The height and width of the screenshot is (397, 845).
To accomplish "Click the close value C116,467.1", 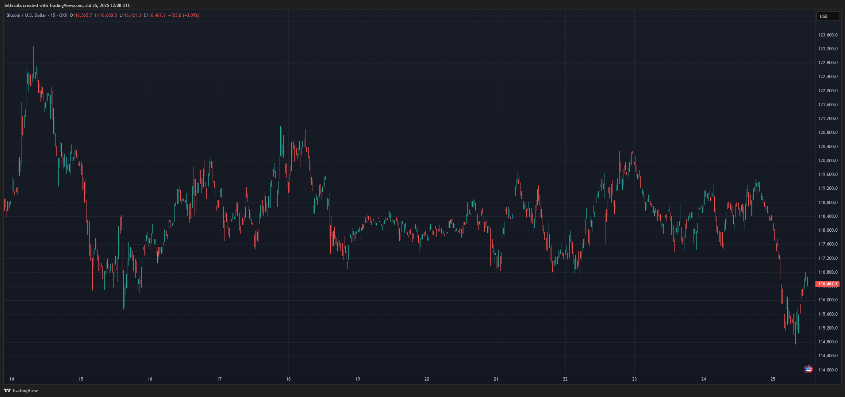I will tap(154, 15).
